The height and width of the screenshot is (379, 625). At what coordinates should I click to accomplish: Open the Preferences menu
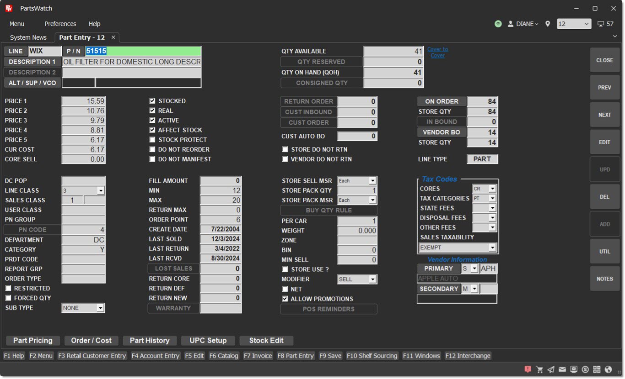(x=60, y=24)
